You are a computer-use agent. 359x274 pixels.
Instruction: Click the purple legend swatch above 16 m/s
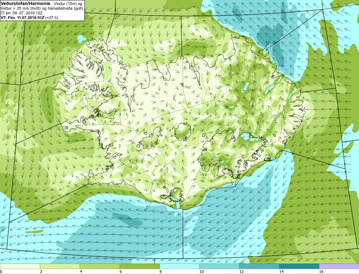(339, 266)
